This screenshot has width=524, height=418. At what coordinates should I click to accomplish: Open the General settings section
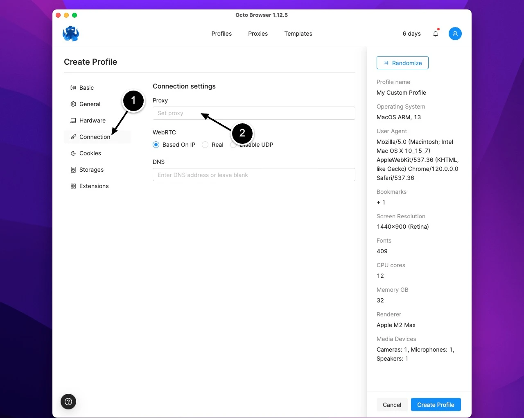90,104
